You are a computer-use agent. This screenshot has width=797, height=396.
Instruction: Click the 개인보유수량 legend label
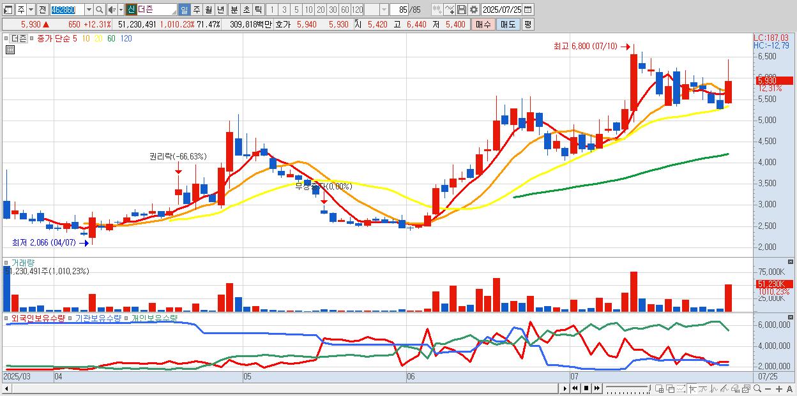[x=154, y=318]
